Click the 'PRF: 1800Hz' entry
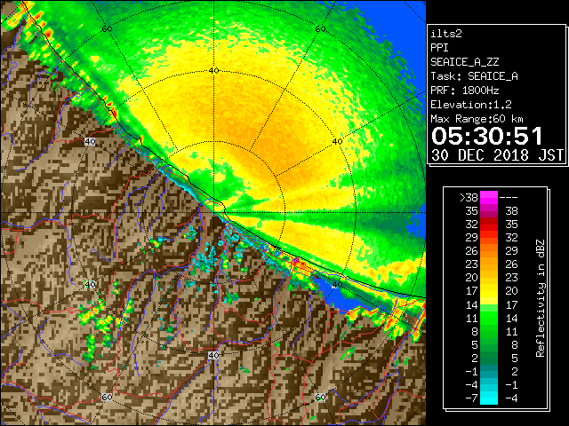The width and height of the screenshot is (569, 426). pos(465,91)
